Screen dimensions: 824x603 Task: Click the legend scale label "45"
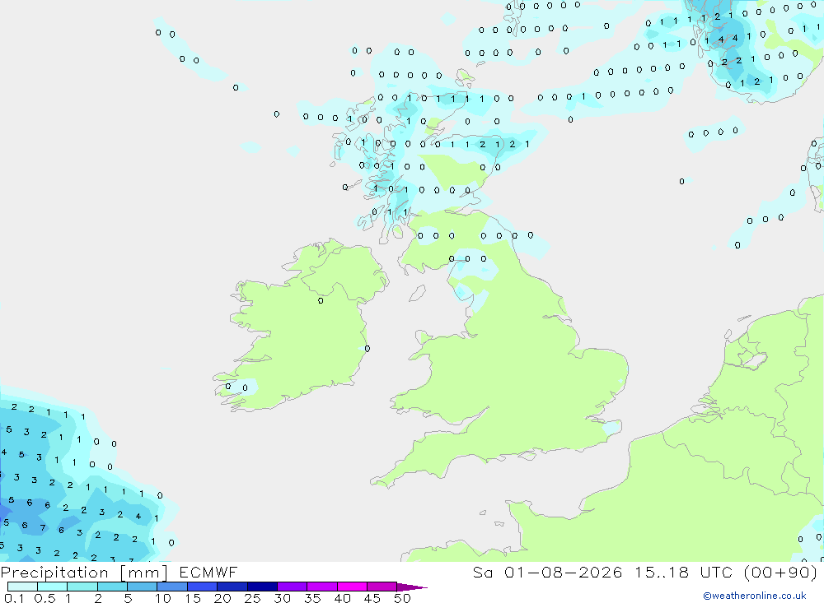pyautogui.click(x=372, y=598)
